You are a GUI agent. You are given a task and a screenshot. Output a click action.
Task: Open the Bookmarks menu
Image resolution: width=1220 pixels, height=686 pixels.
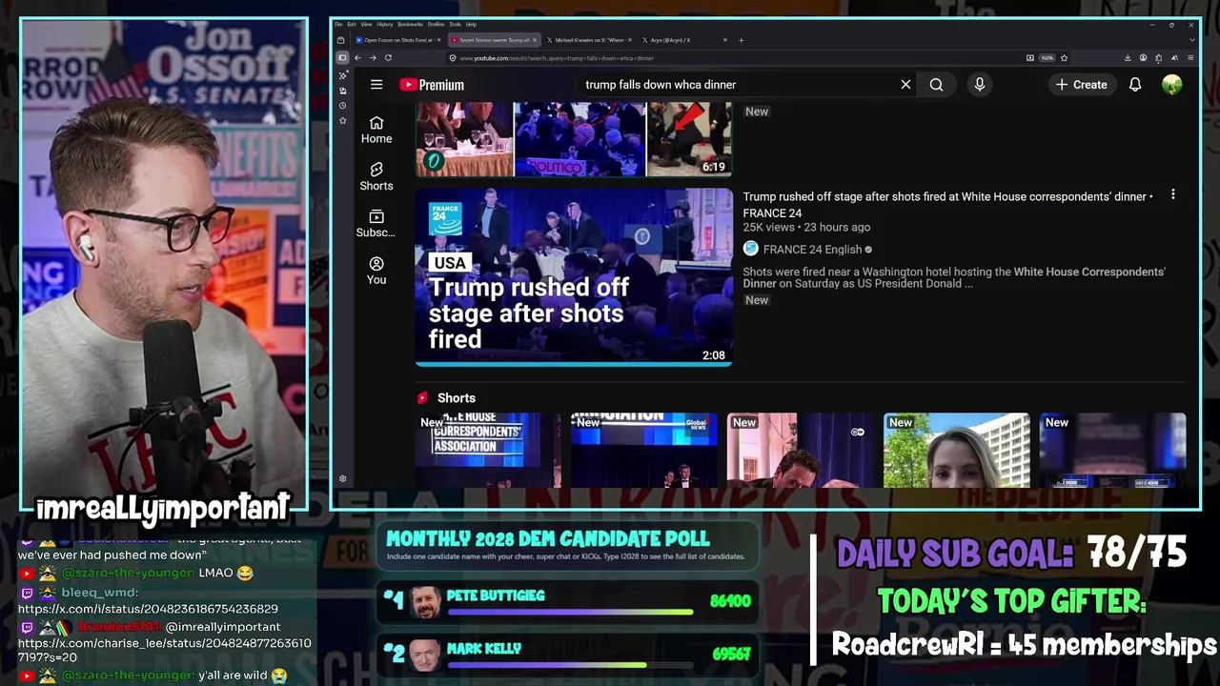[x=411, y=24]
